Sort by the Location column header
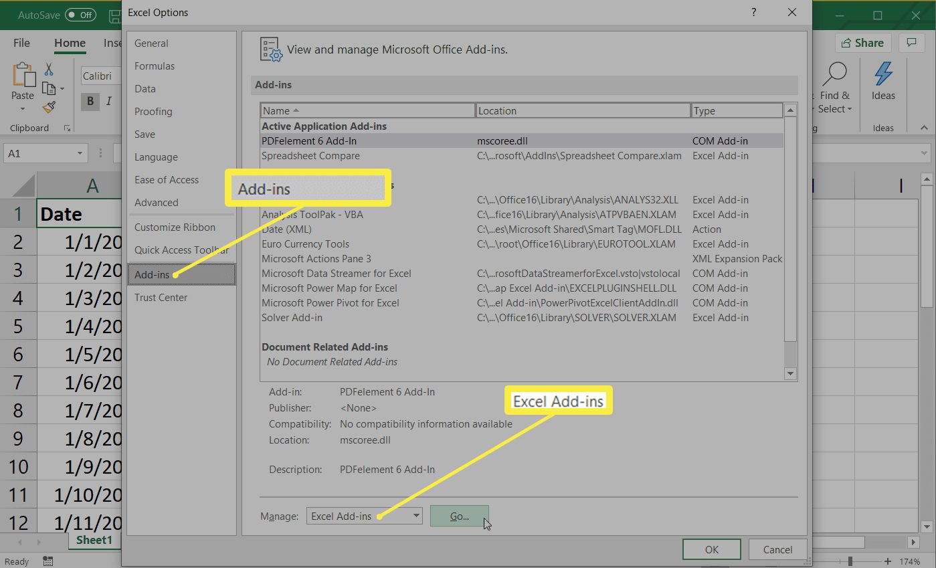 [583, 111]
